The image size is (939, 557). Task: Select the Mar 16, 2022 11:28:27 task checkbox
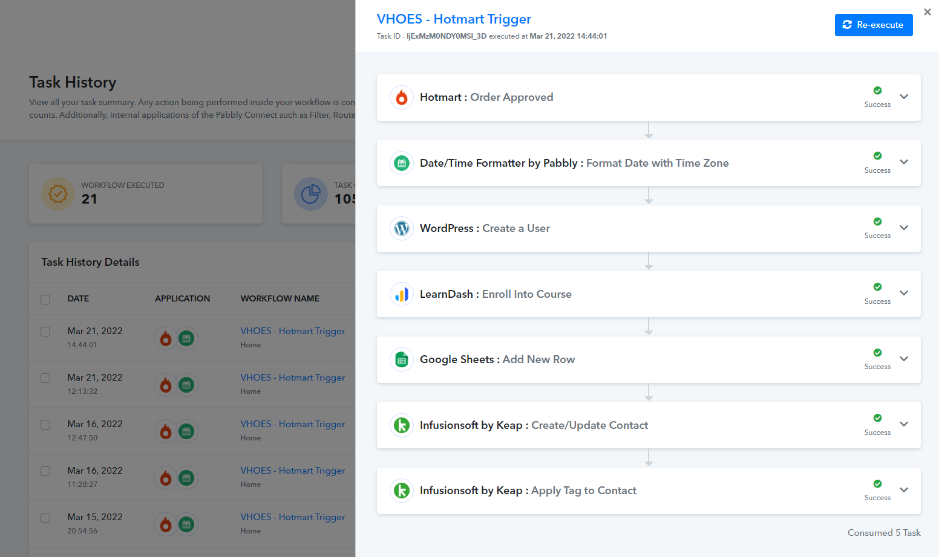point(45,471)
